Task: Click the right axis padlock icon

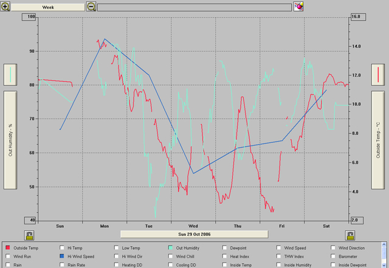Action: pyautogui.click(x=350, y=235)
